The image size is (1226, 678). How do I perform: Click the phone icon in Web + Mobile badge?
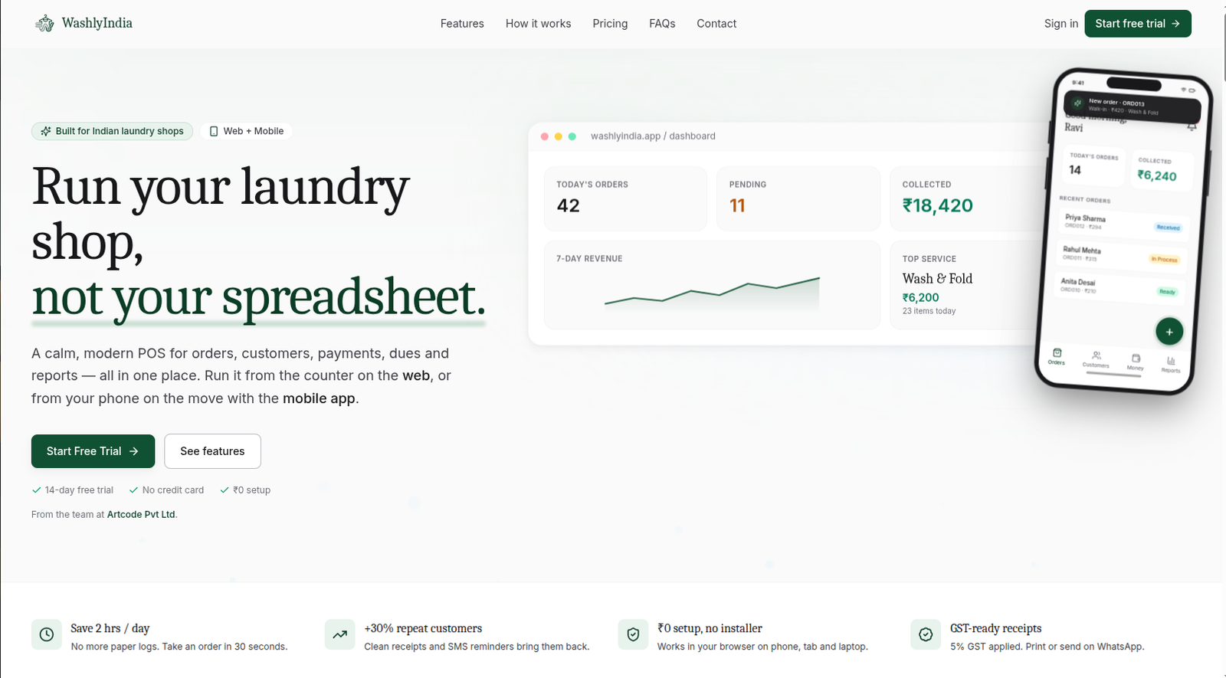click(214, 131)
